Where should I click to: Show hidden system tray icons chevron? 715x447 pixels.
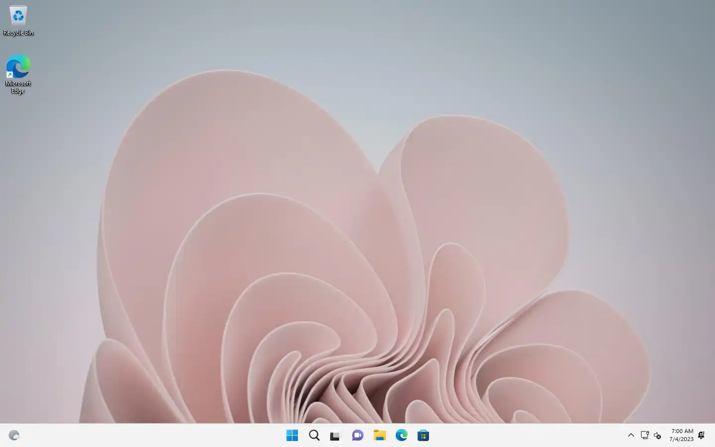pyautogui.click(x=631, y=436)
